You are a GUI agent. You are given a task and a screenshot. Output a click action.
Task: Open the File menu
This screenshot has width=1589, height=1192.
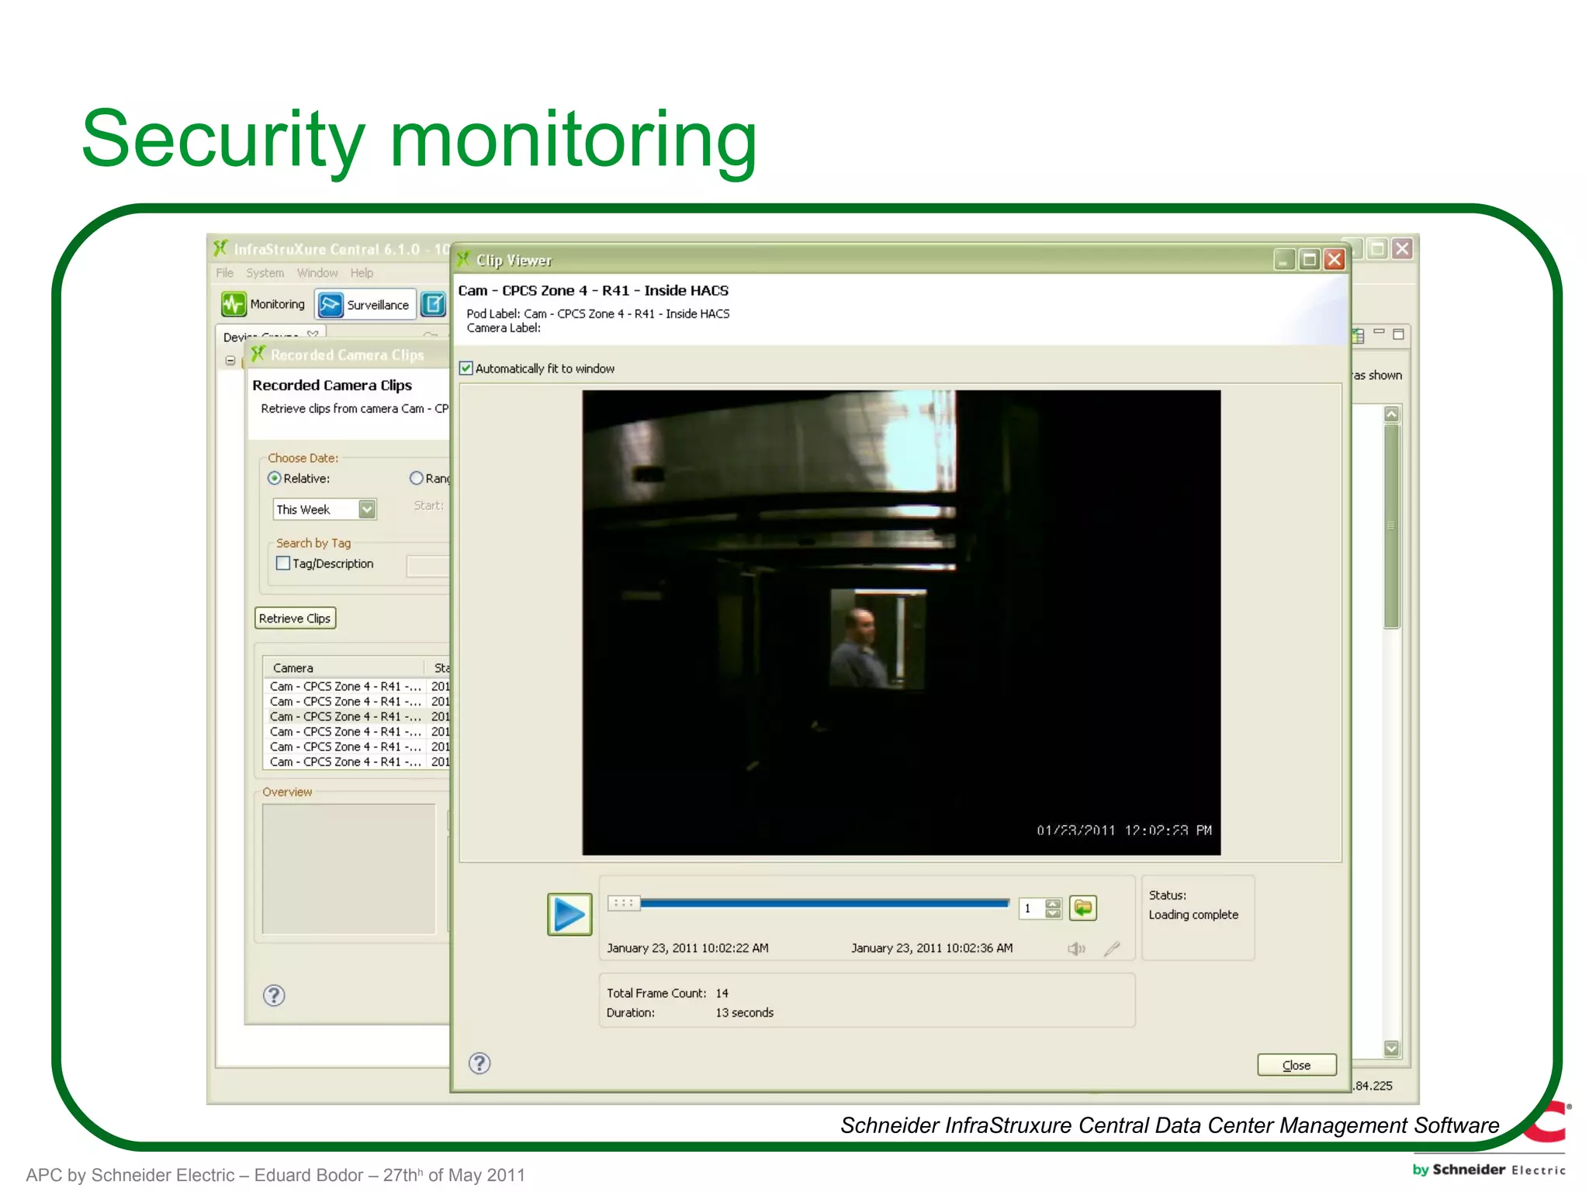(224, 273)
